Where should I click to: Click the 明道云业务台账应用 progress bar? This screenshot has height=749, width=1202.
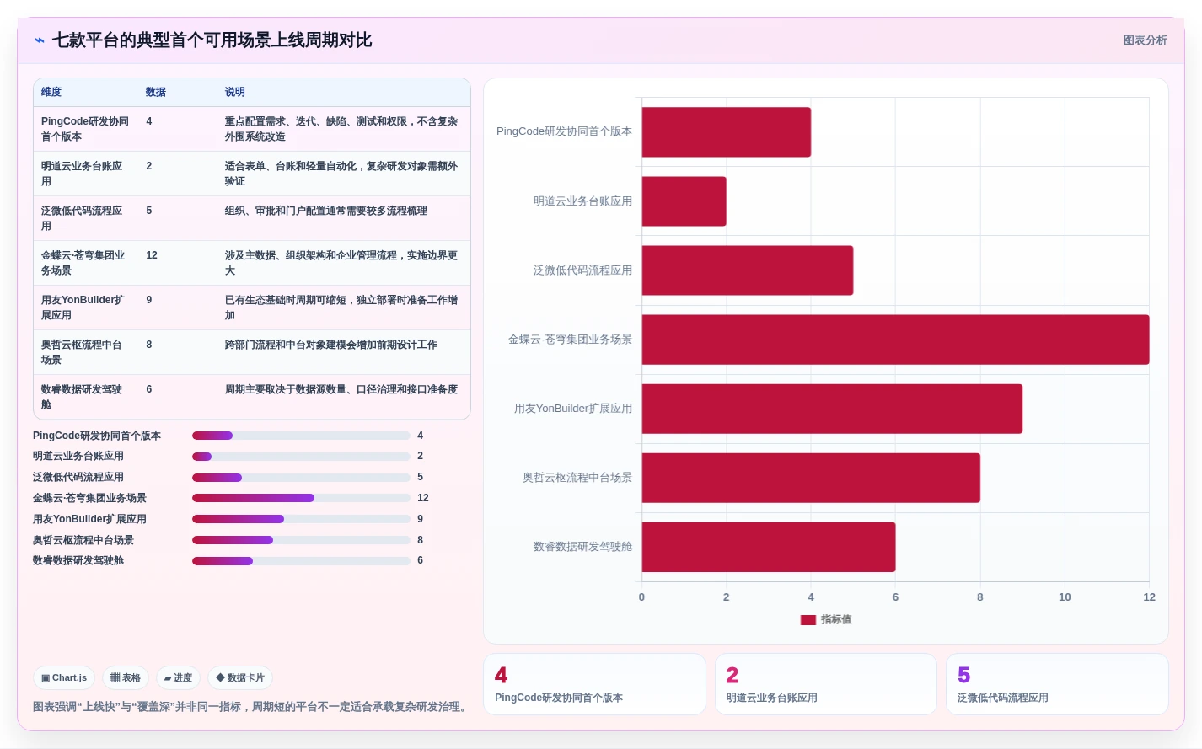tap(301, 457)
